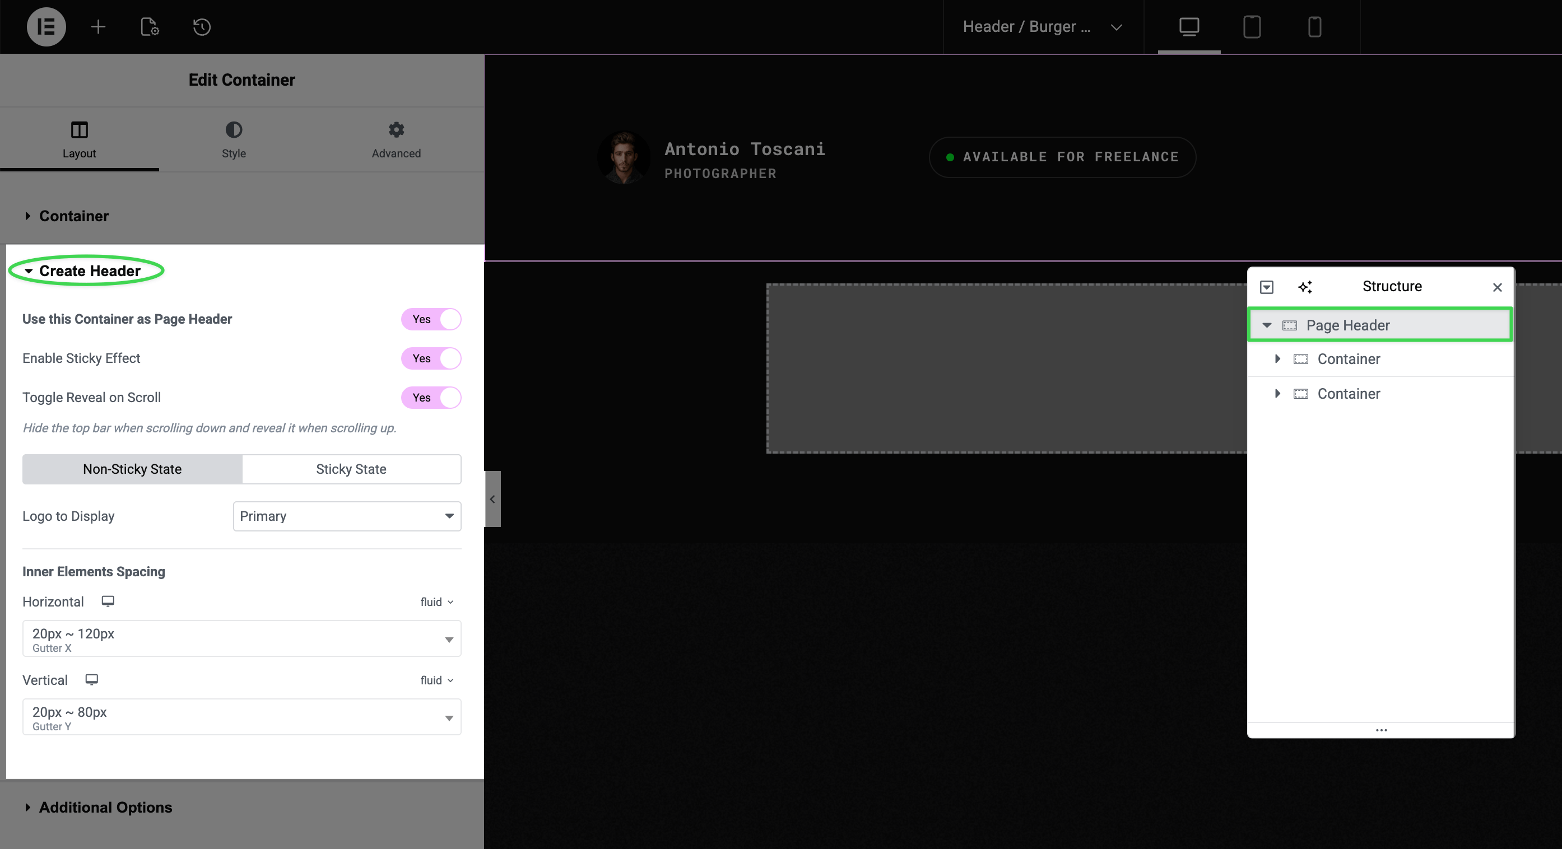Expand the Additional Options section
This screenshot has height=849, width=1562.
coord(105,807)
